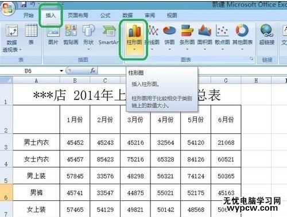Click the cell with value 85423

pyautogui.click(x=105, y=159)
